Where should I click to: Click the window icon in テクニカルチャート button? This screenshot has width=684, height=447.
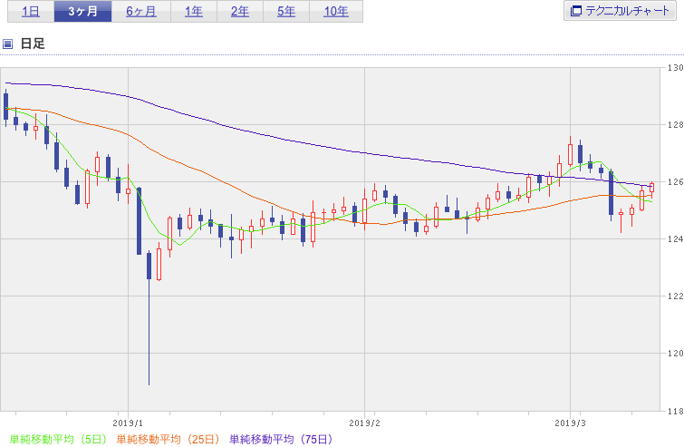pyautogui.click(x=576, y=11)
